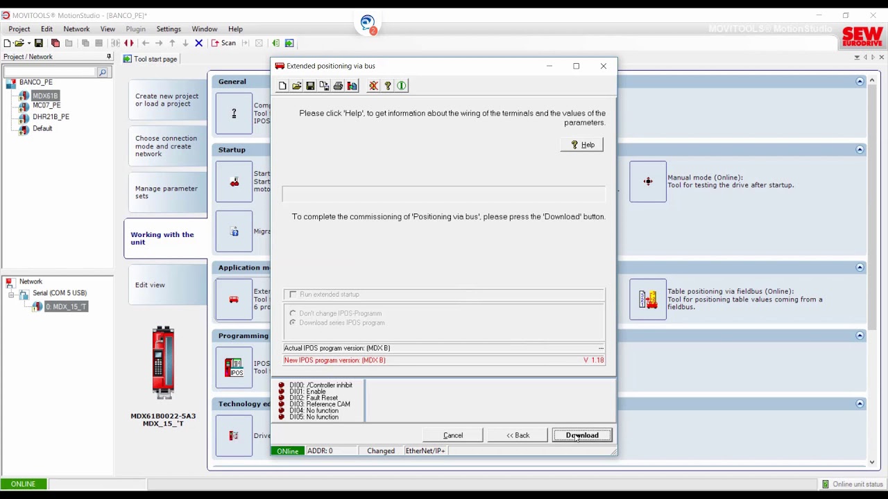Click the Download button

click(582, 435)
